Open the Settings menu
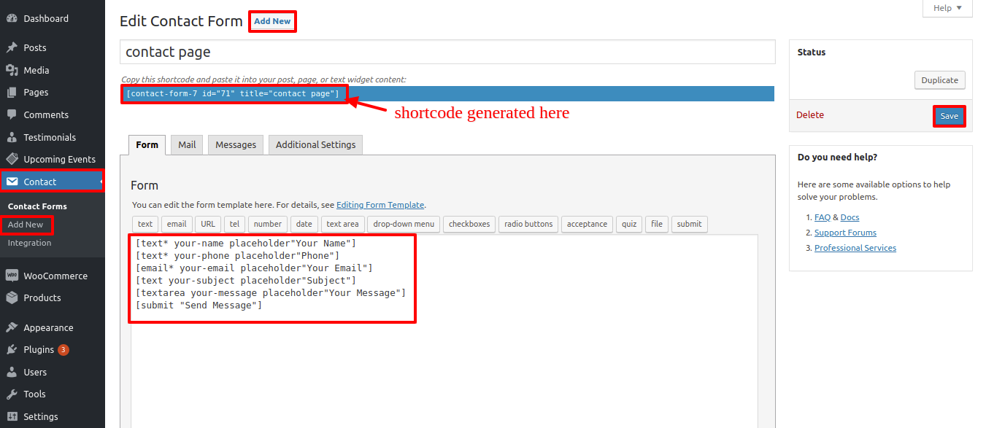 coord(41,416)
